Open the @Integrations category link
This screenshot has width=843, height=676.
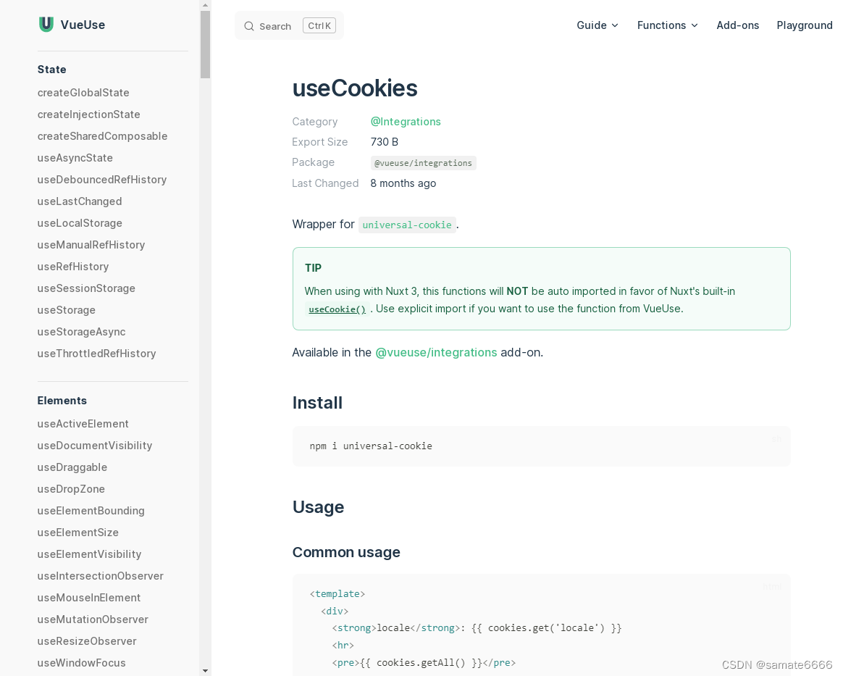[405, 121]
